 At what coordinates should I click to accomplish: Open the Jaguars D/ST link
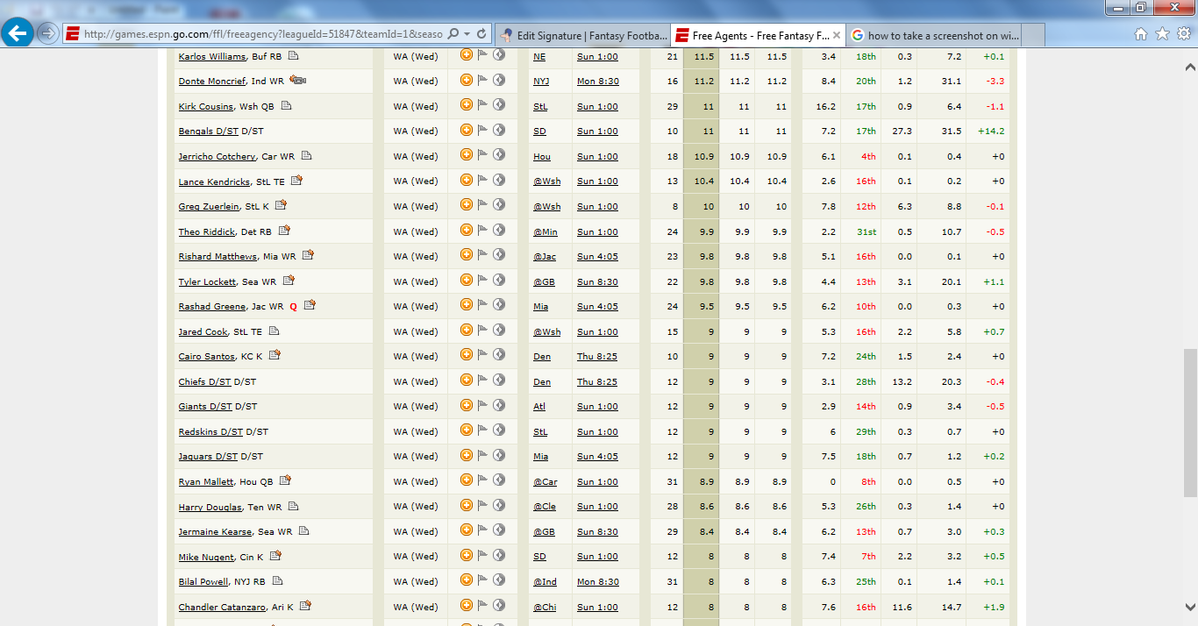tap(208, 456)
